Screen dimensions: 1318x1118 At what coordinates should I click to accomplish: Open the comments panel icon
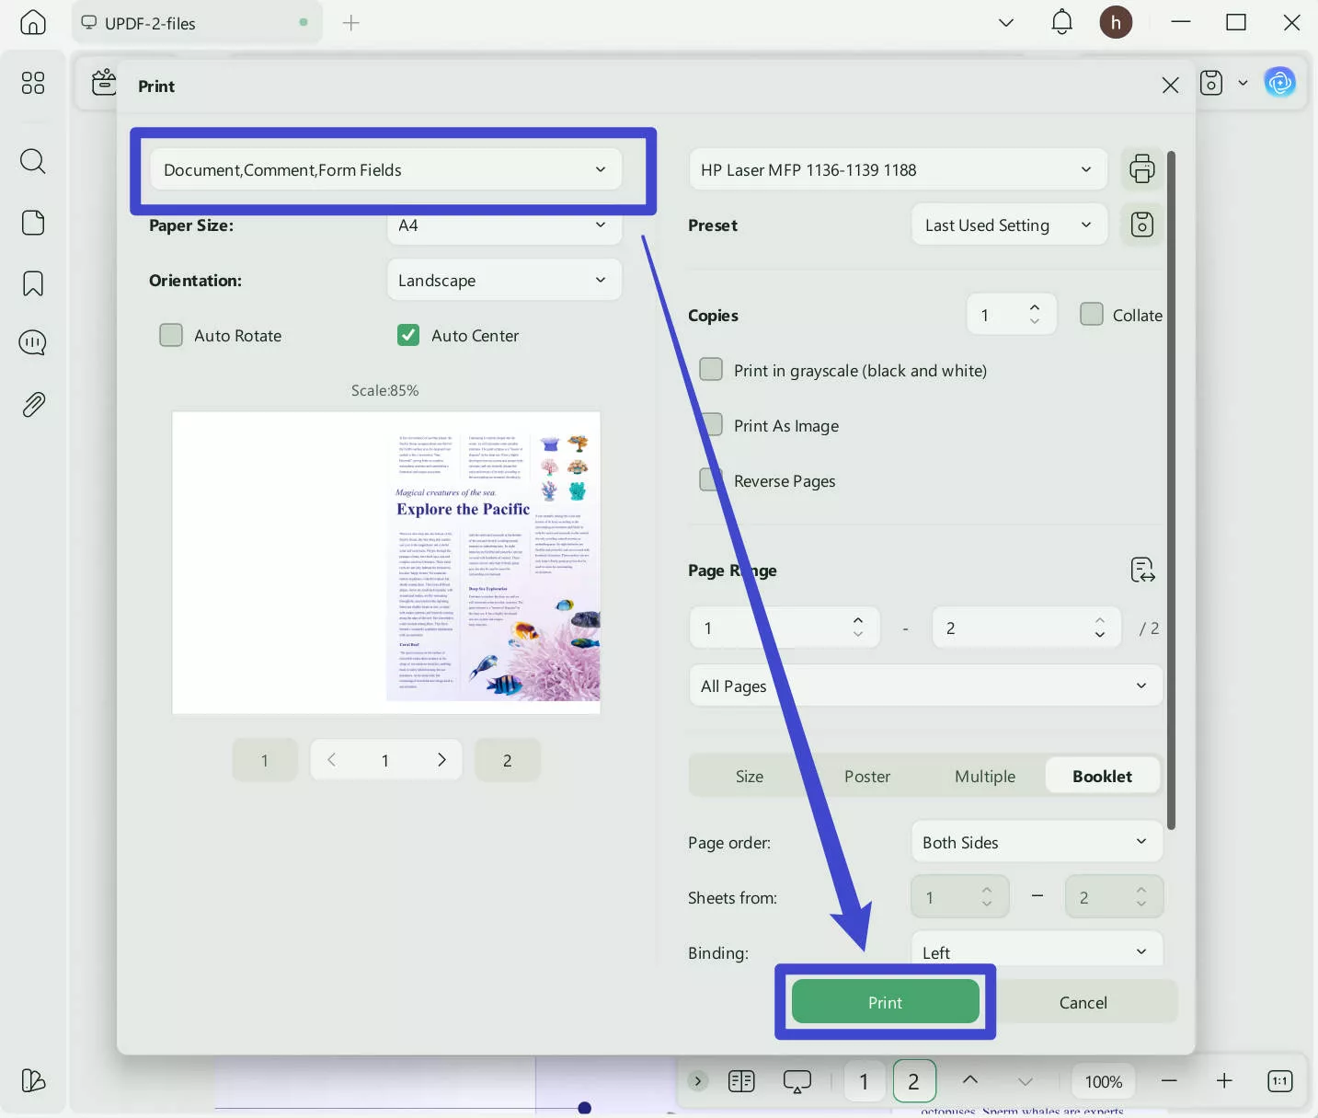click(33, 343)
